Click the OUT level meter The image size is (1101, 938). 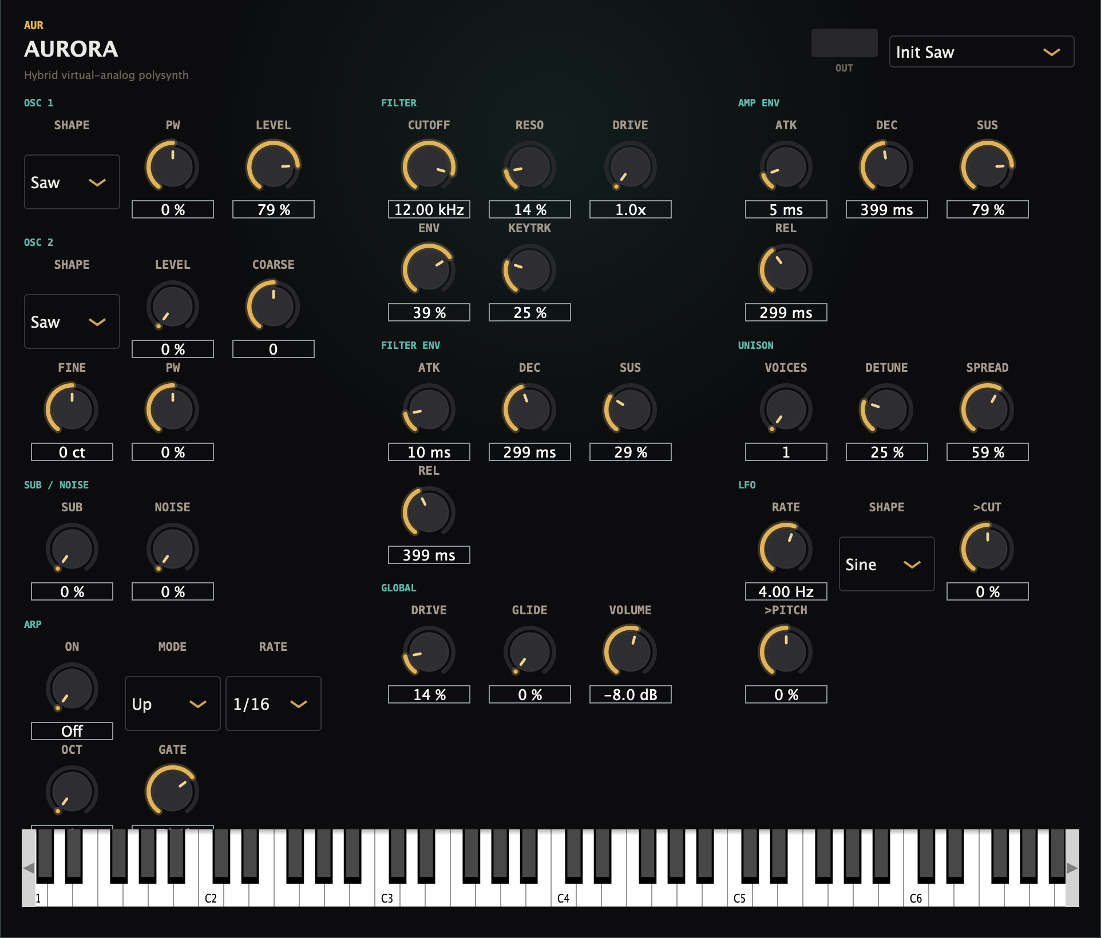[x=844, y=43]
